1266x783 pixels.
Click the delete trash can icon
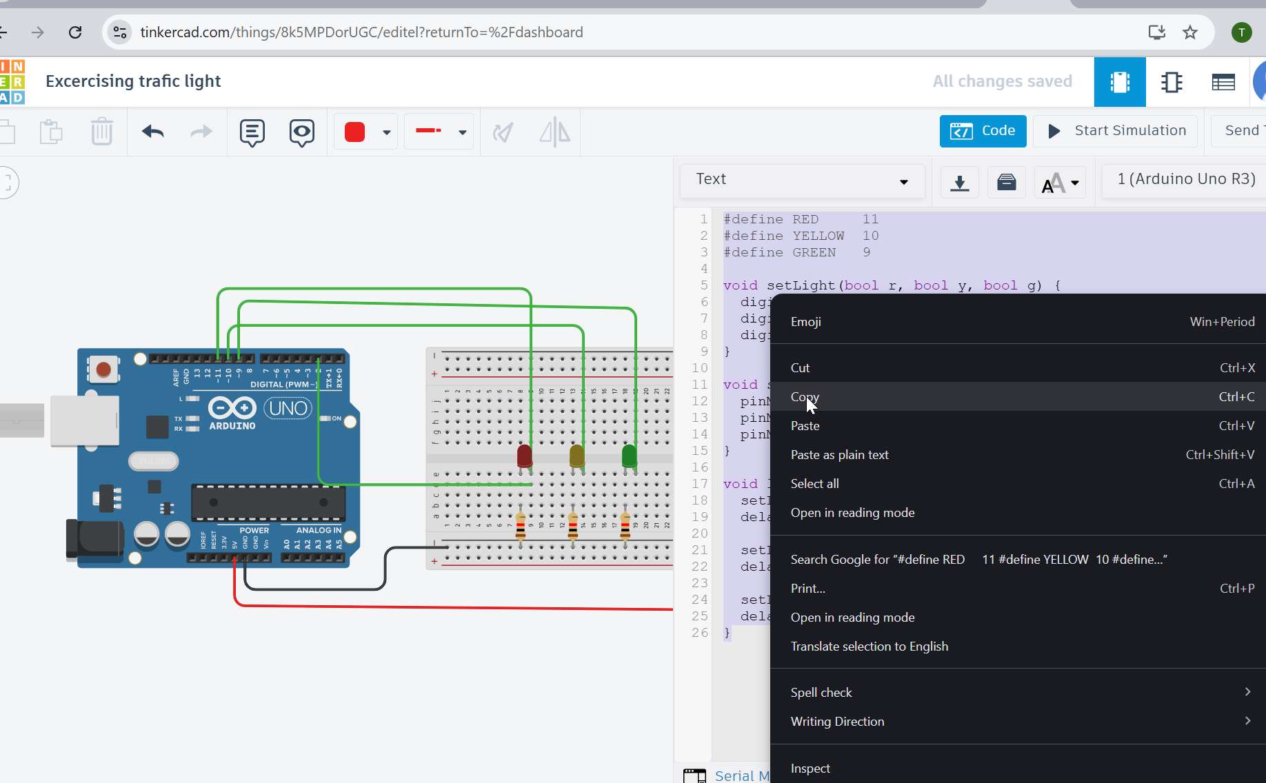pyautogui.click(x=101, y=132)
